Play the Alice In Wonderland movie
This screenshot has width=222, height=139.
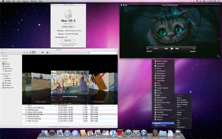(172, 49)
